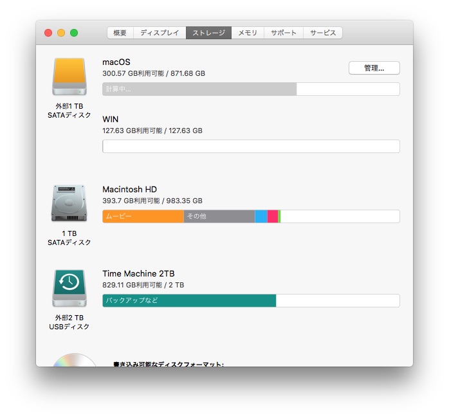Click the pink segment in Macintosh HD bar
This screenshot has height=418, width=449.
tap(273, 216)
